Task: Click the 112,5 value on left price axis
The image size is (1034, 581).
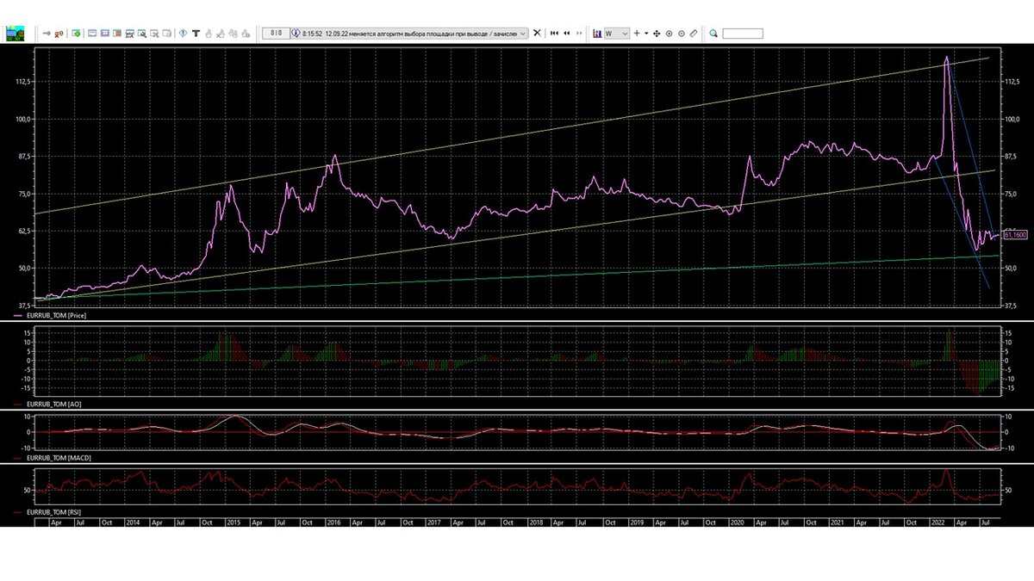Action: click(23, 81)
